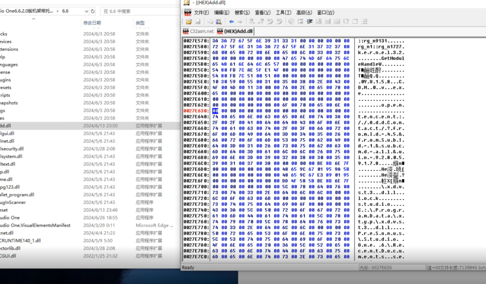This screenshot has height=284, width=486.
Task: Open the 搜索(S) menu
Action: coord(242,12)
